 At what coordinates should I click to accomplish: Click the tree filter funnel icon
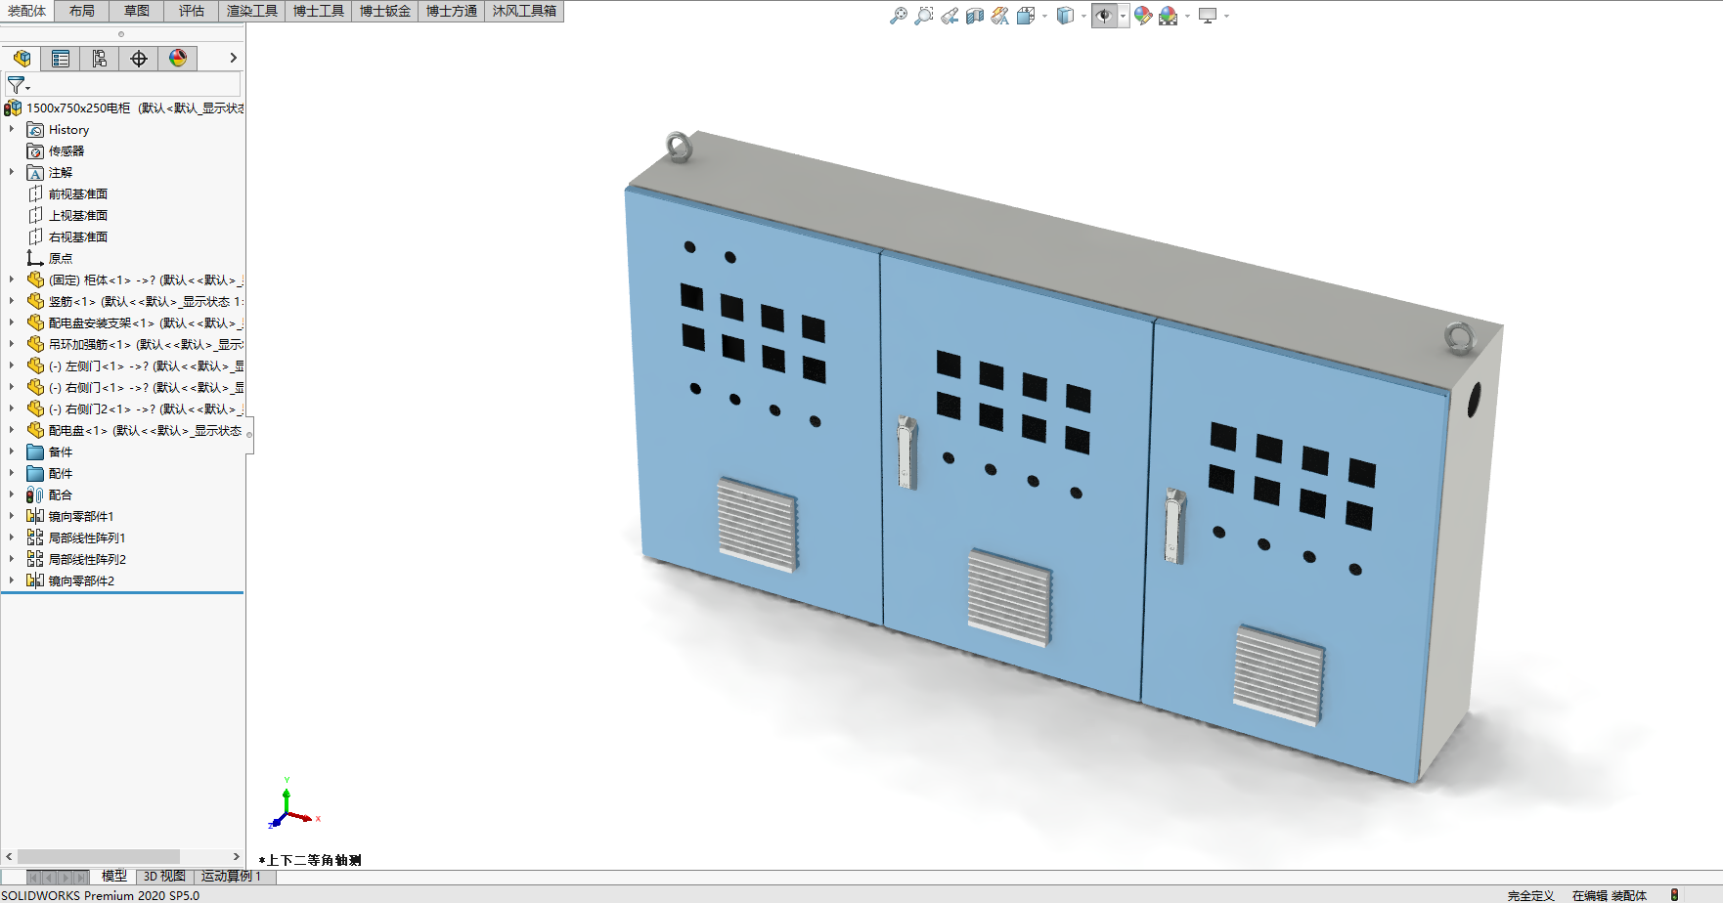tap(17, 85)
